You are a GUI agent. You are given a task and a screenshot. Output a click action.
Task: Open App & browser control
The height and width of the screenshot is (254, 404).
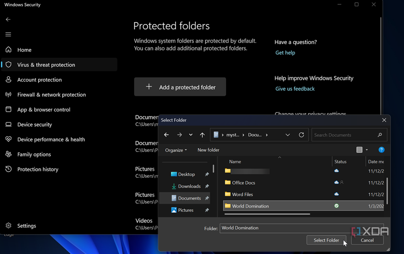[x=59, y=110]
